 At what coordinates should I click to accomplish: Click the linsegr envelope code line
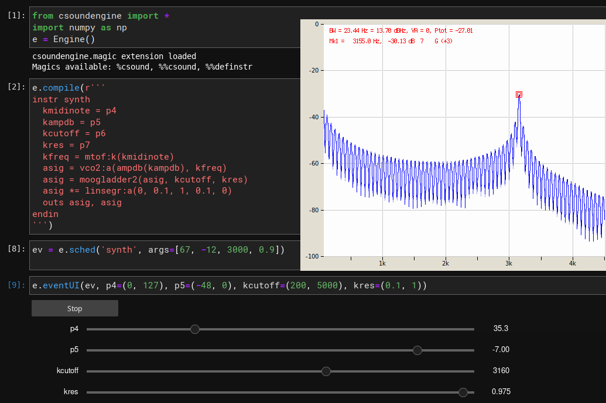[x=137, y=191]
